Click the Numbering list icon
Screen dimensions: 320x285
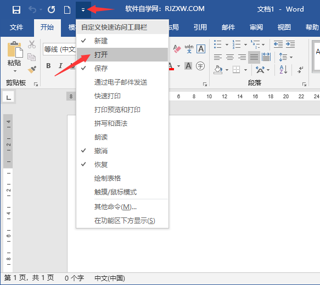point(237,44)
